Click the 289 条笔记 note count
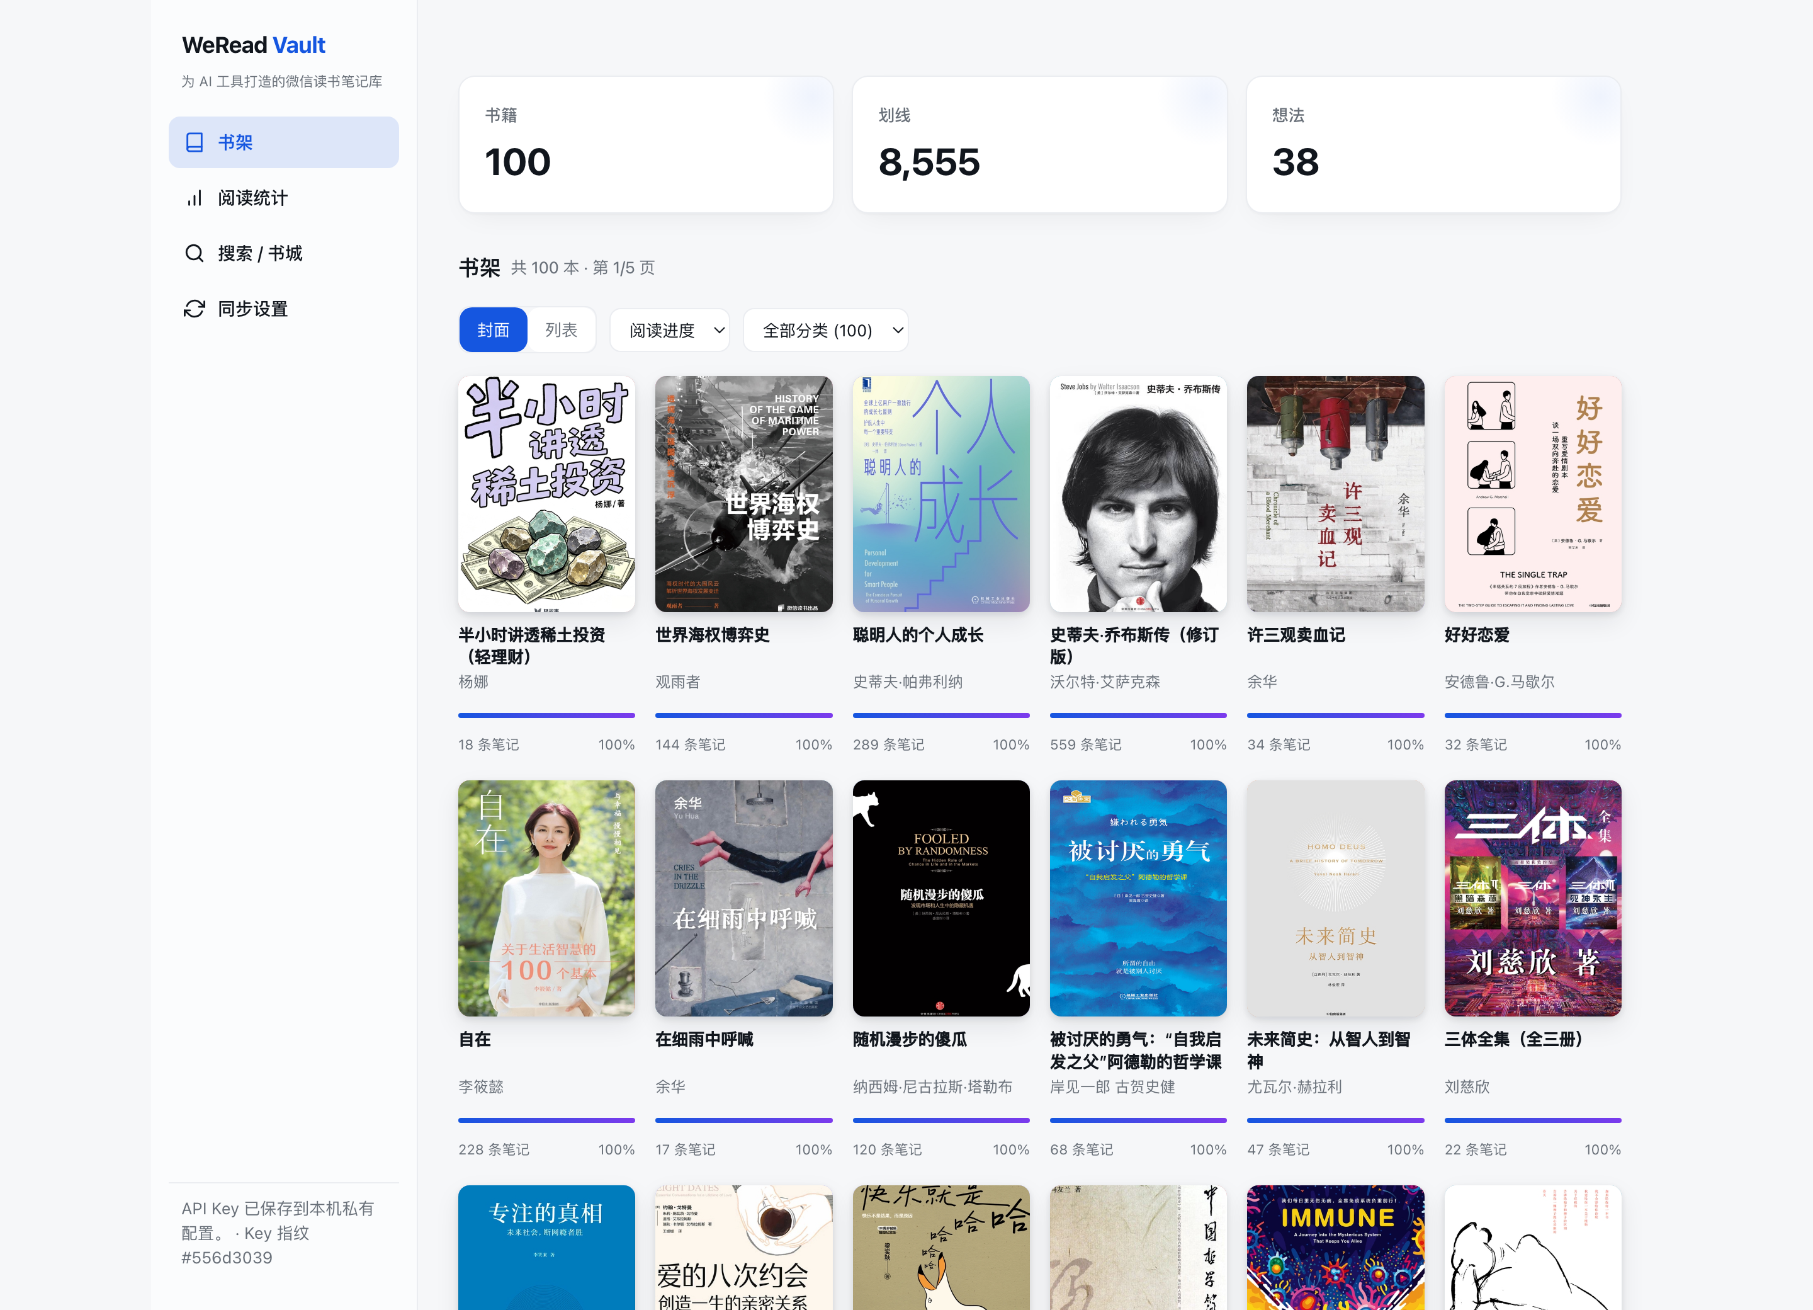Image resolution: width=1813 pixels, height=1310 pixels. tap(888, 744)
